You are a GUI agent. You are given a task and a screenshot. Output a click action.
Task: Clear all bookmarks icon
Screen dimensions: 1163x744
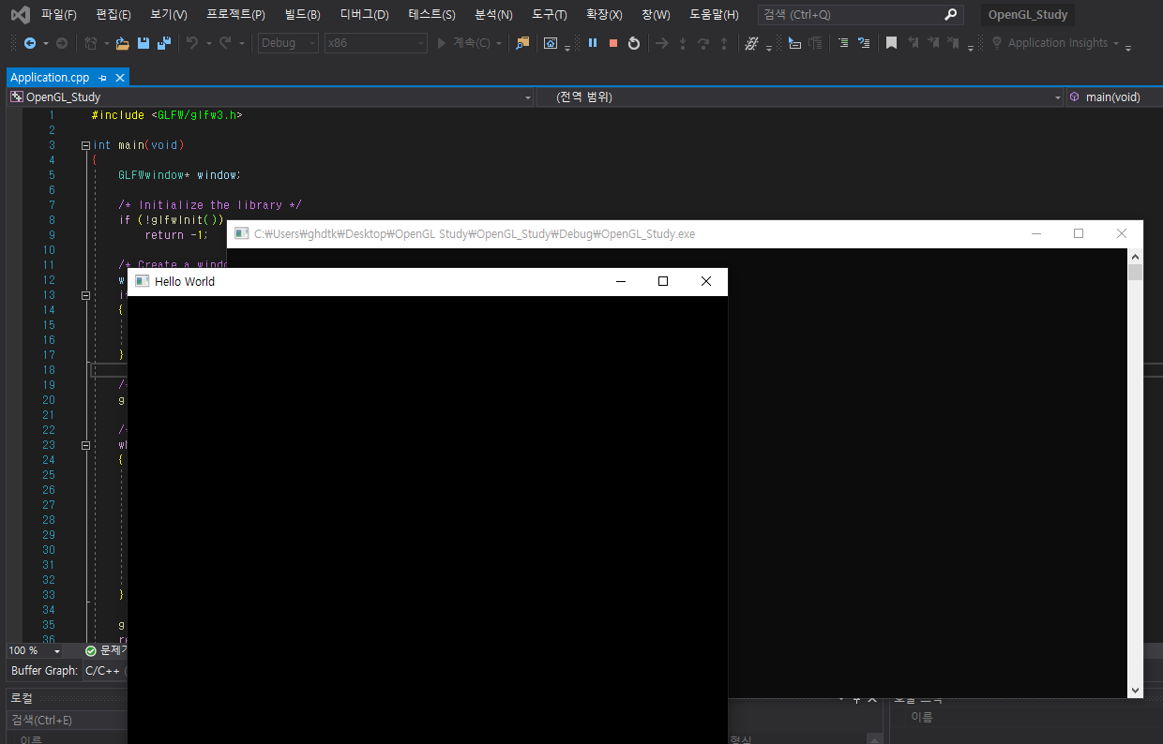(954, 43)
